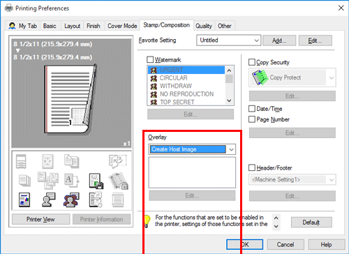349x254 pixels.
Task: Go to the Layout tab
Action: pyautogui.click(x=73, y=26)
